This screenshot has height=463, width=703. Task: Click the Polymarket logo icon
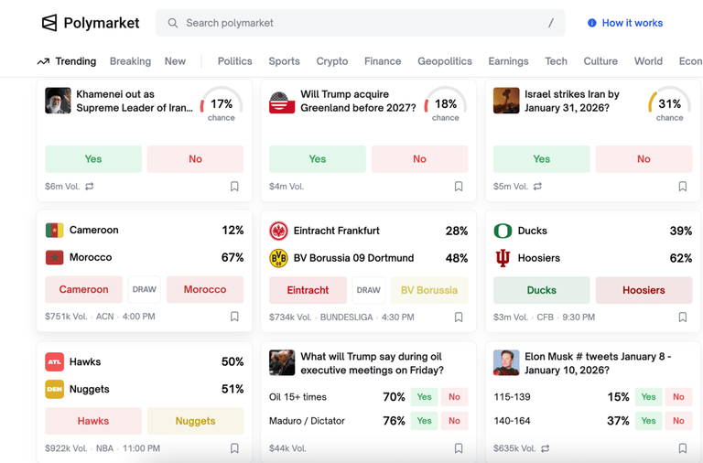49,23
